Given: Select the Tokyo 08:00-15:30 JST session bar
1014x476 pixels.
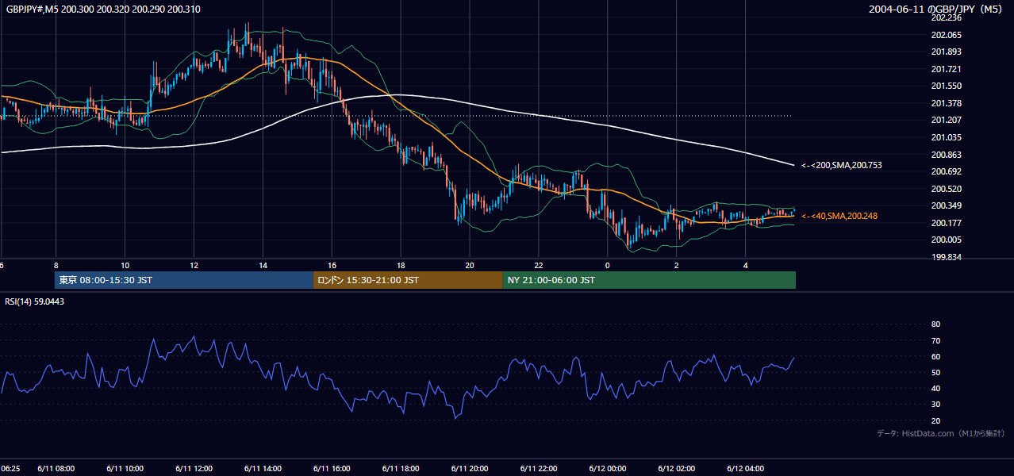Looking at the screenshot, I should [x=184, y=280].
